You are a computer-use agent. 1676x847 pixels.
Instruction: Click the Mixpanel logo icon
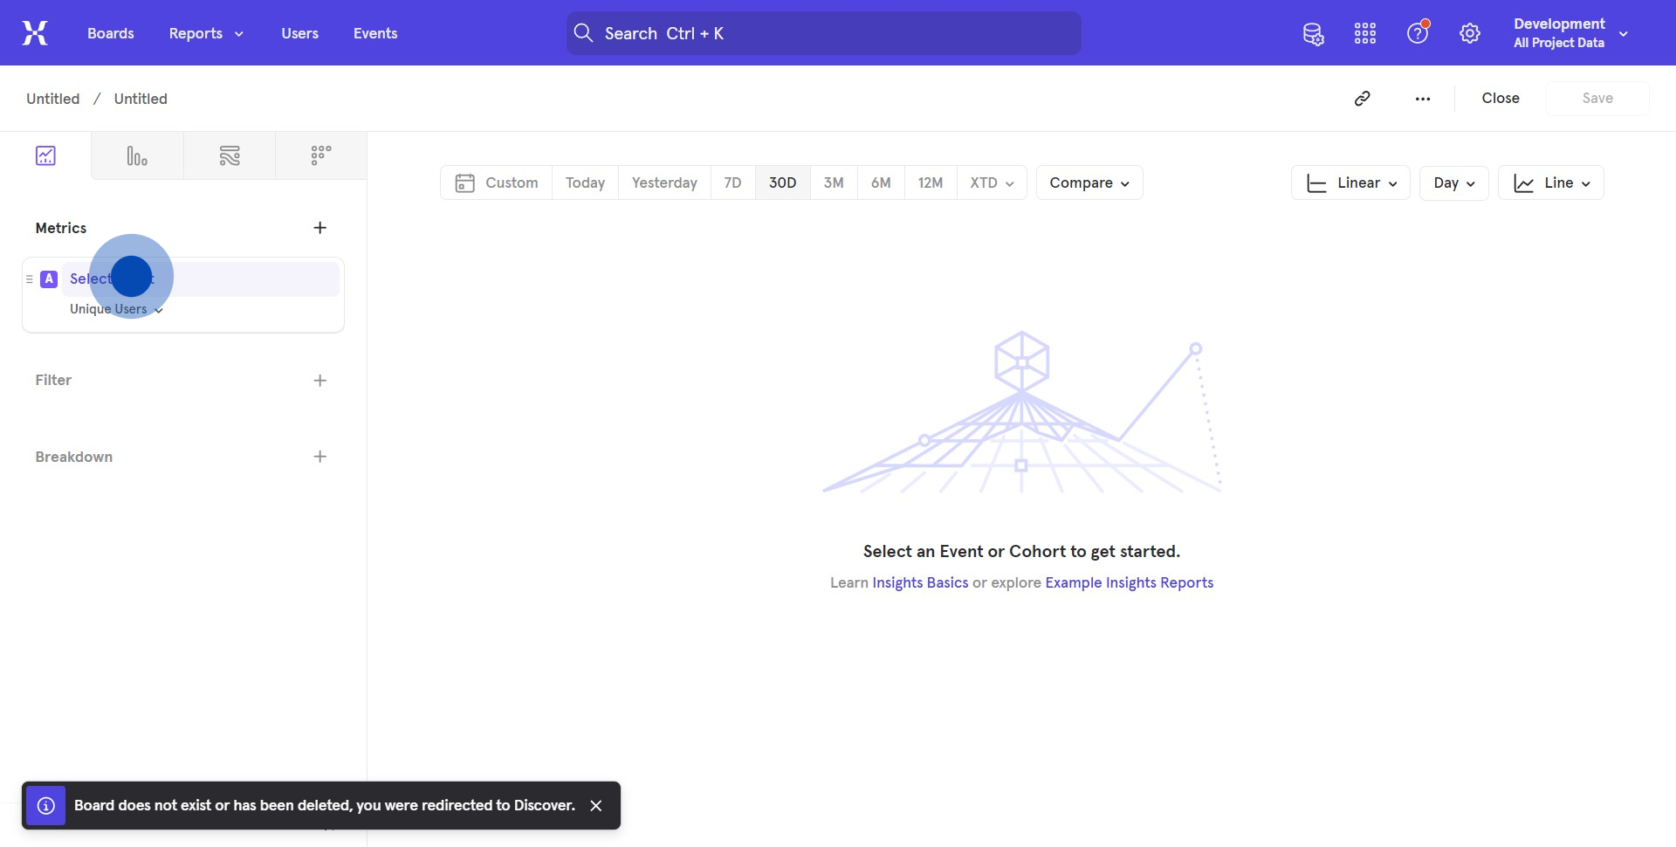[x=35, y=33]
